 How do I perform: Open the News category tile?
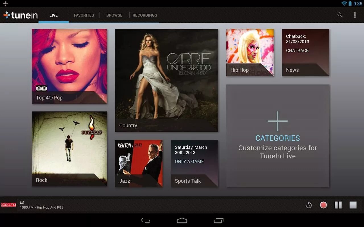click(x=305, y=52)
